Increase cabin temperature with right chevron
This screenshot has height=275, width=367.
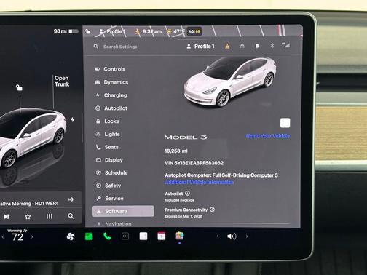(32, 236)
